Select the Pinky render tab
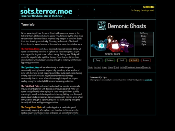 [x=144, y=41]
